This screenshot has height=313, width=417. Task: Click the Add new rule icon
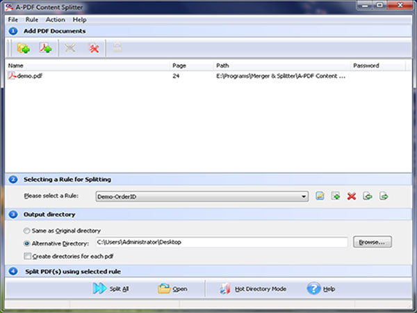point(336,196)
